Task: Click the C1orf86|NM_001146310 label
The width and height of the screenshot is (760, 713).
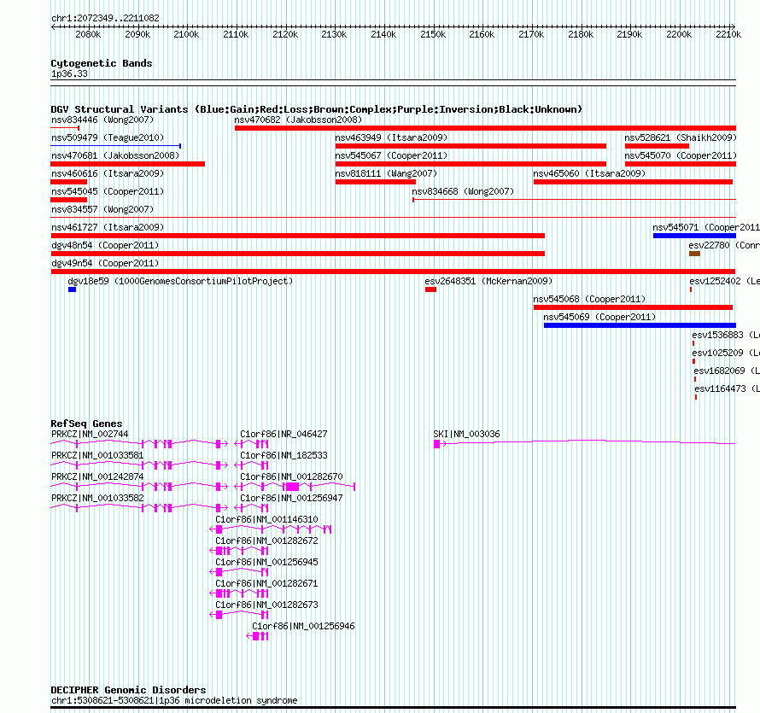Action: pyautogui.click(x=267, y=519)
